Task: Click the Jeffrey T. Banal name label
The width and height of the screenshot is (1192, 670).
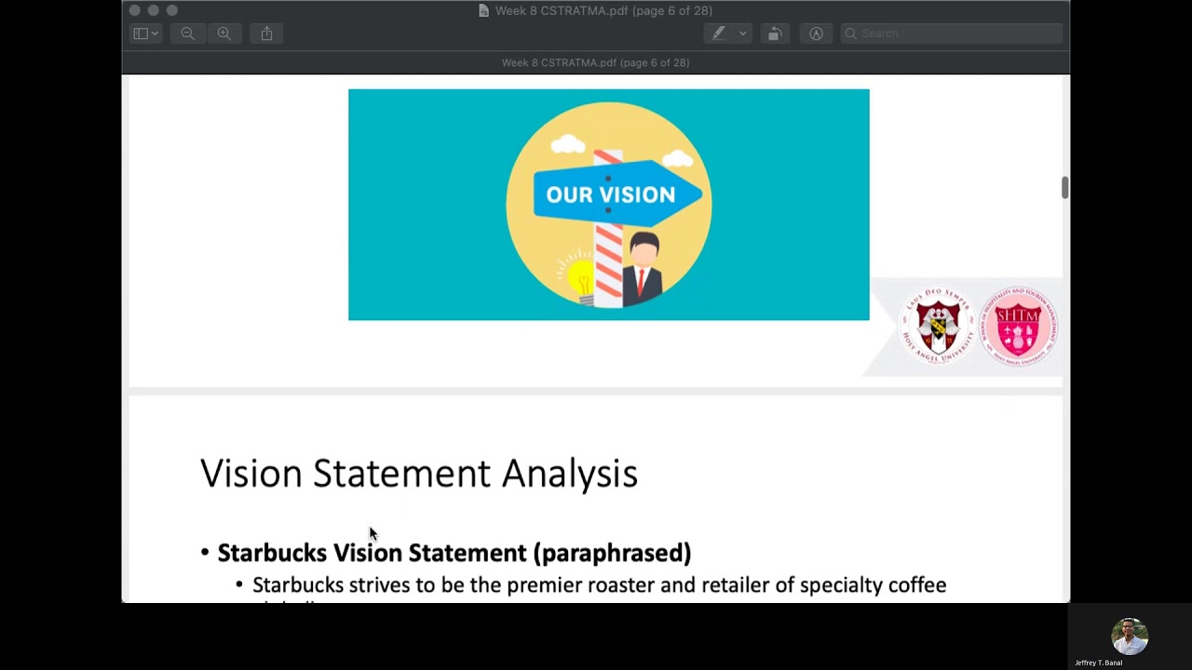Action: coord(1099,663)
